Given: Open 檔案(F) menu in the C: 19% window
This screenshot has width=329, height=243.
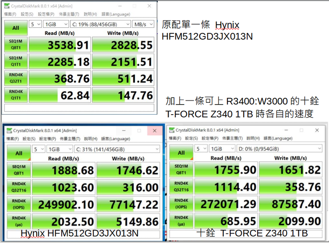Looking at the screenshot, I should coord(10,14).
